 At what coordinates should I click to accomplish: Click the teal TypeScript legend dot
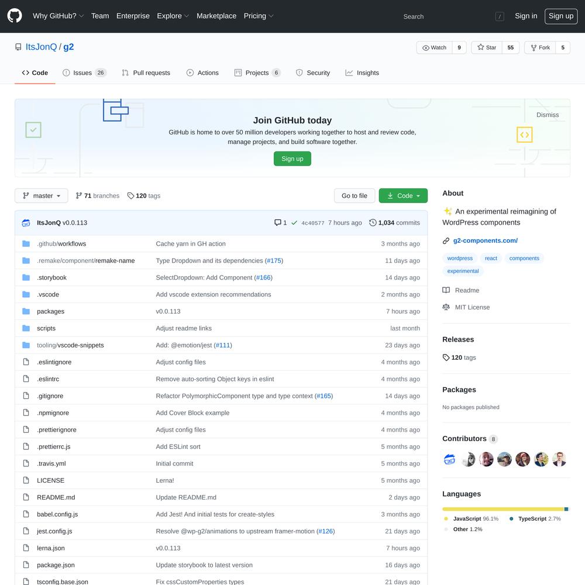point(511,518)
